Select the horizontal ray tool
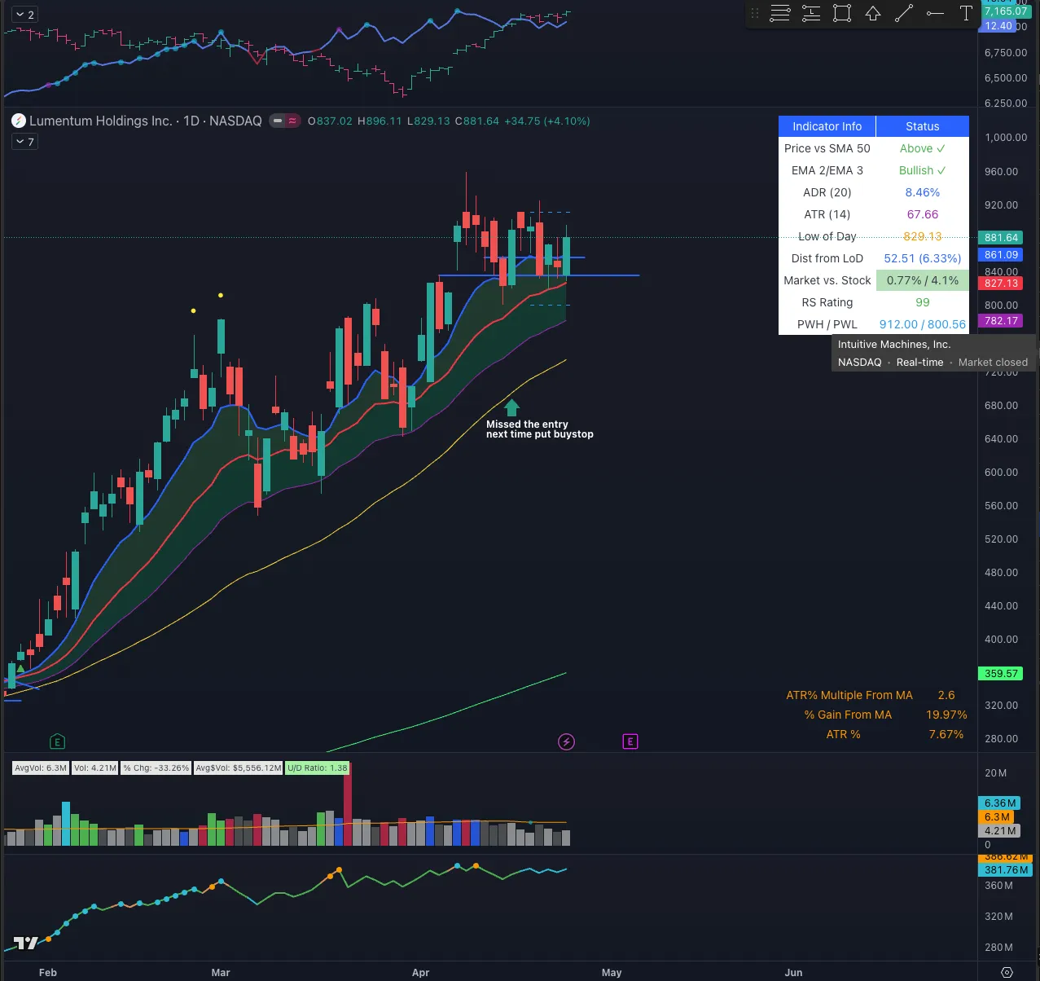Image resolution: width=1040 pixels, height=981 pixels. pos(935,13)
